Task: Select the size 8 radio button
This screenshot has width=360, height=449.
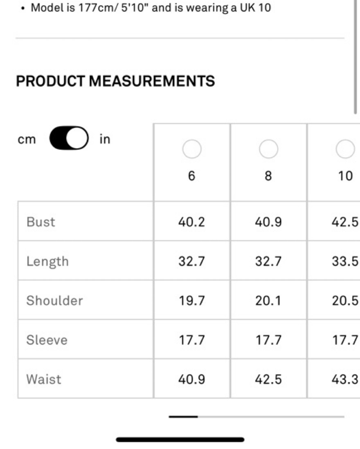Action: [268, 149]
